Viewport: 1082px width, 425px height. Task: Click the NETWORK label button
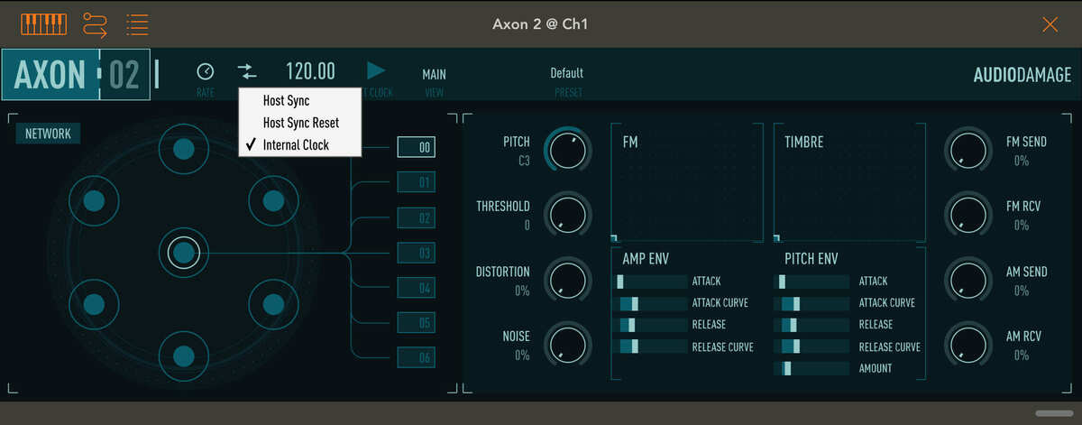[x=48, y=134]
